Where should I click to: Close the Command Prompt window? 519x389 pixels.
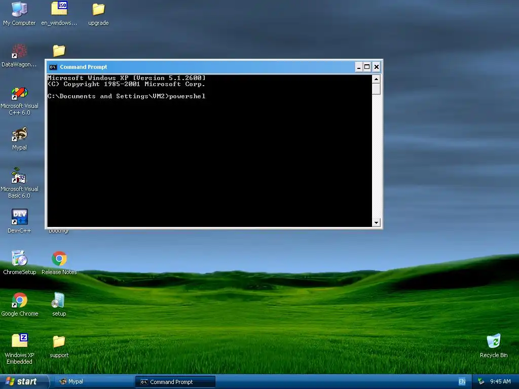pyautogui.click(x=377, y=67)
